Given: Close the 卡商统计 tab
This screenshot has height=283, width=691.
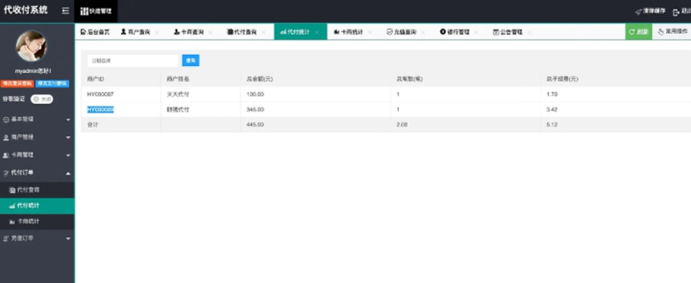Looking at the screenshot, I should click(369, 33).
